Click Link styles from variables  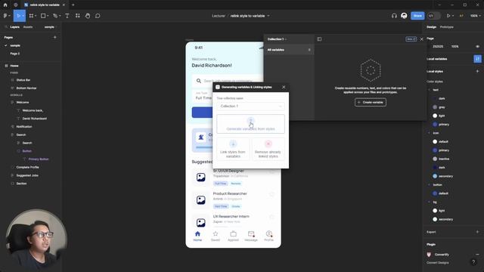233,150
